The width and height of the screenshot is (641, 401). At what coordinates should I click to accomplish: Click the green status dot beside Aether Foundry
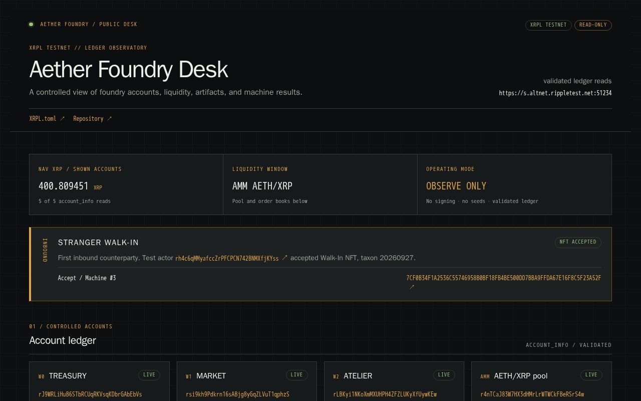[31, 24]
